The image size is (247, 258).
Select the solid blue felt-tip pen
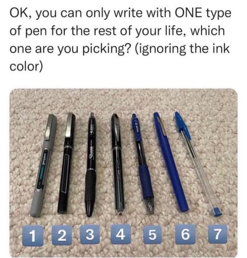(x=170, y=162)
